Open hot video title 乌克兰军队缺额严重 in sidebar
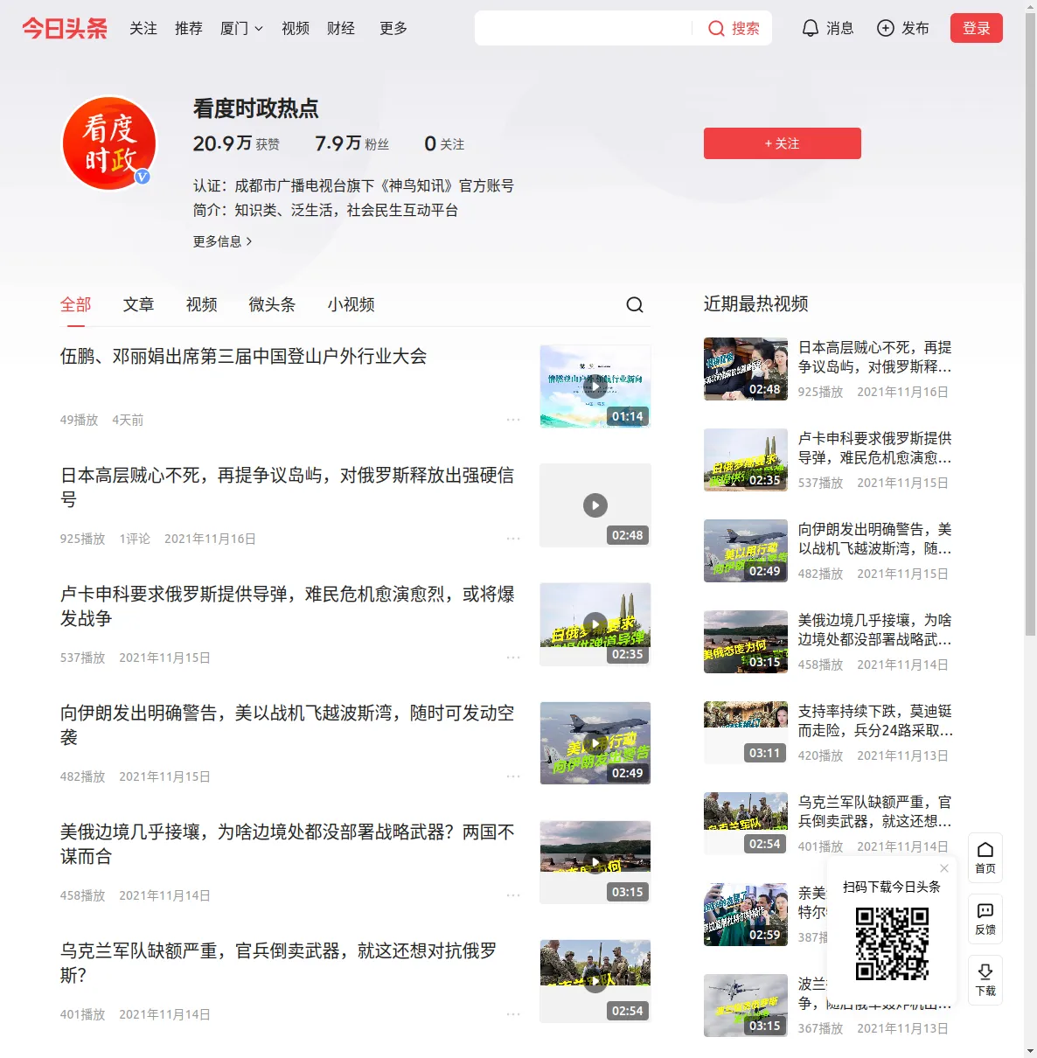 click(875, 811)
